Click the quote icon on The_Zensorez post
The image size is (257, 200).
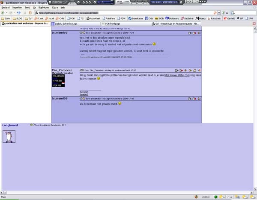[176, 71]
